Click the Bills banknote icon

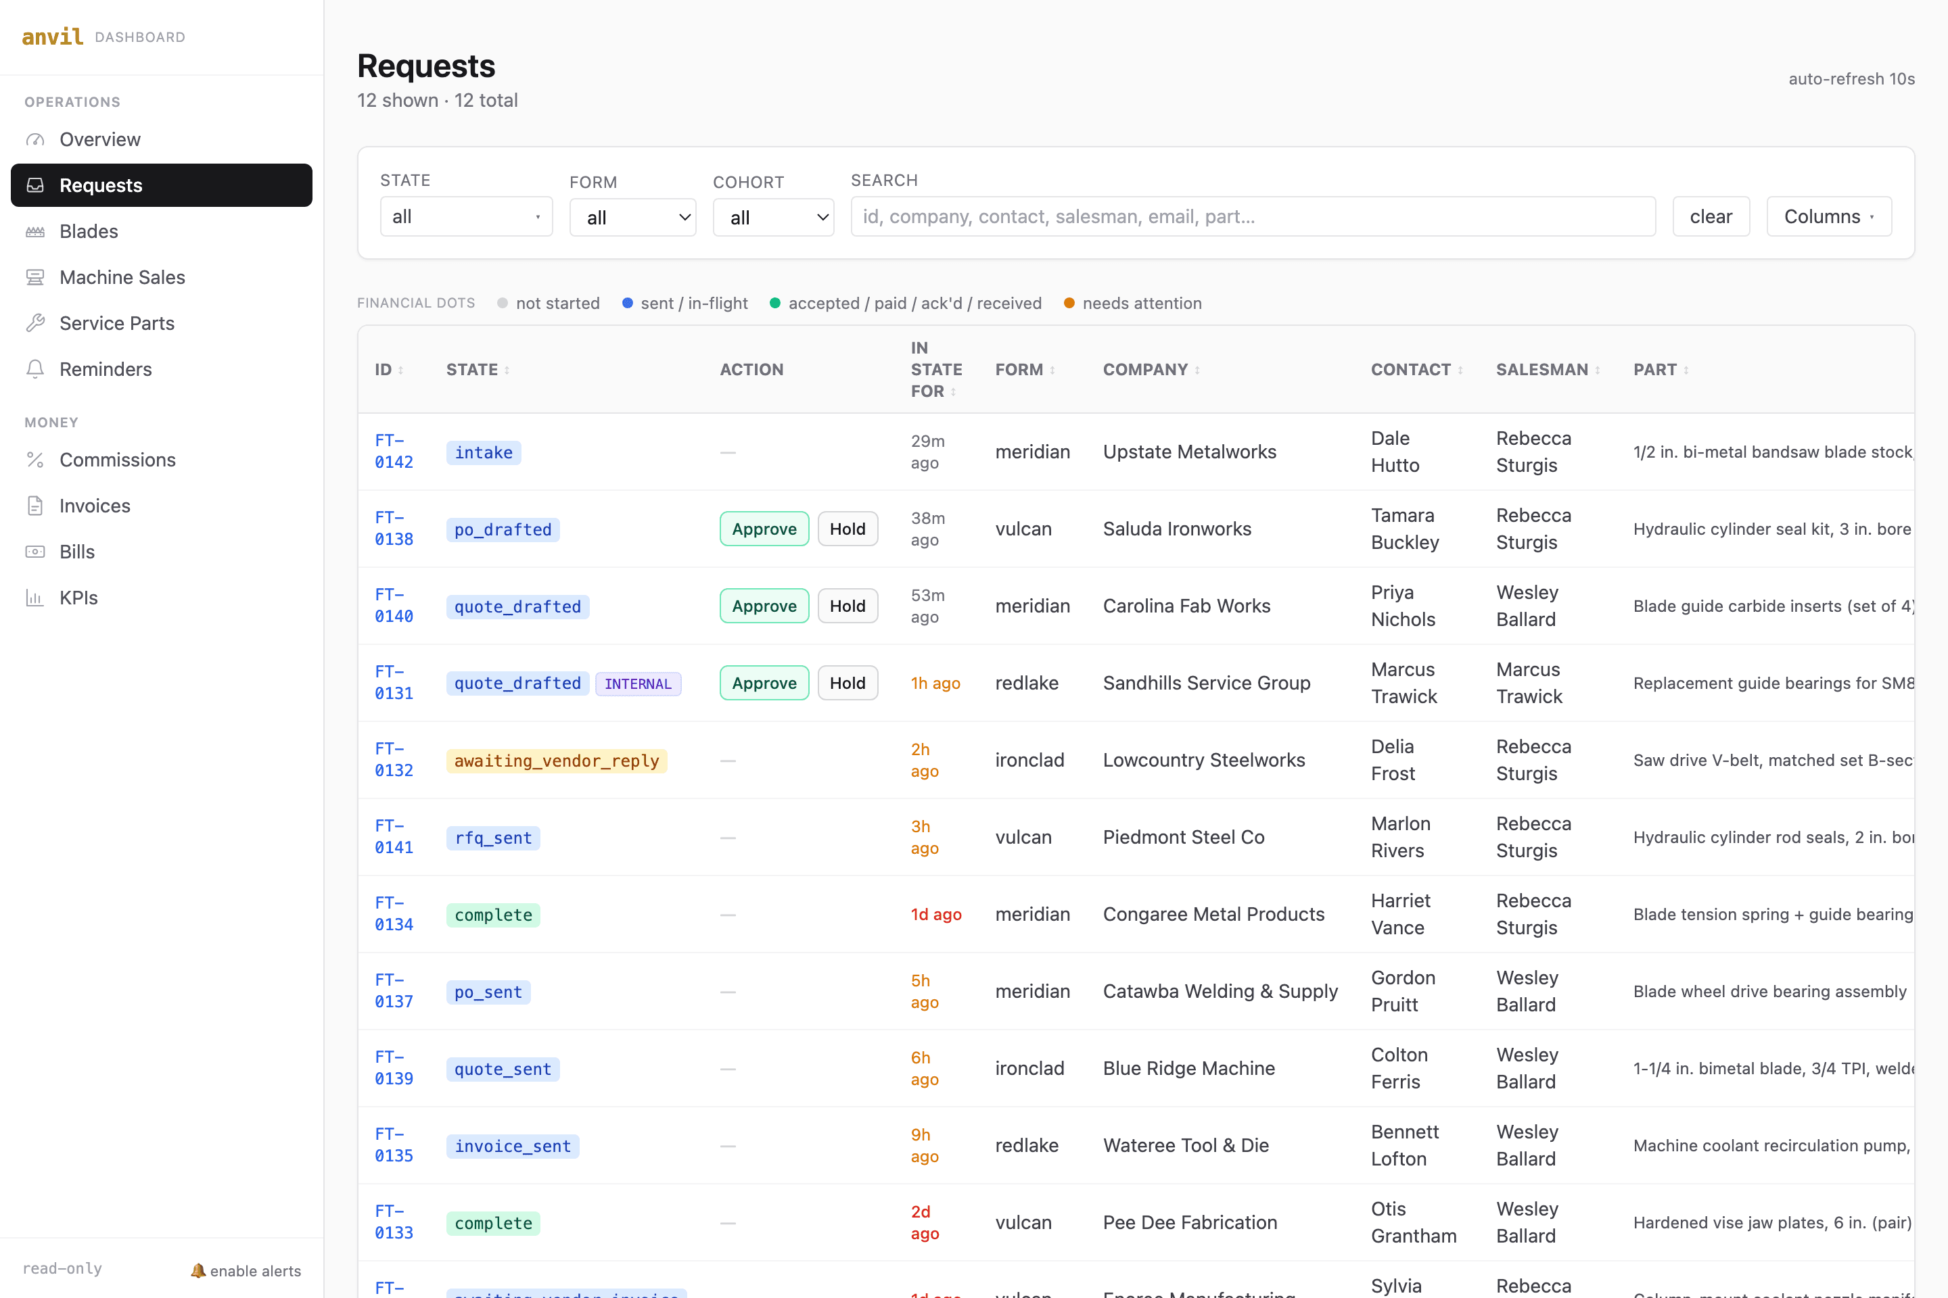pos(34,552)
